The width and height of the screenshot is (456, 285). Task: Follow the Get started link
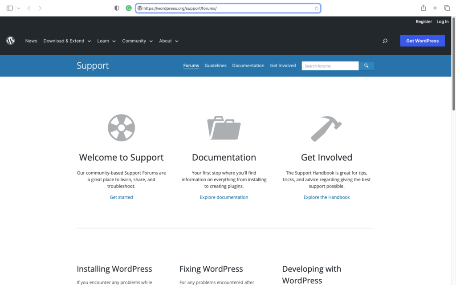121,197
